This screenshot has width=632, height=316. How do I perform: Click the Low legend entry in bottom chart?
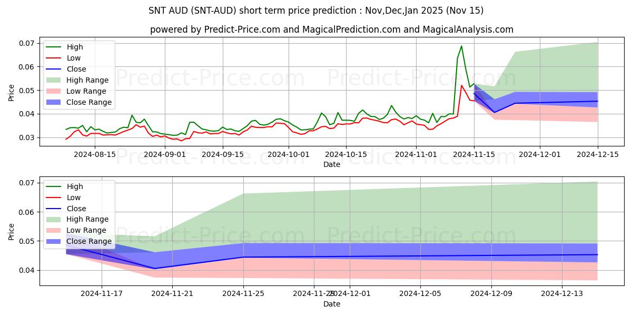pyautogui.click(x=74, y=197)
